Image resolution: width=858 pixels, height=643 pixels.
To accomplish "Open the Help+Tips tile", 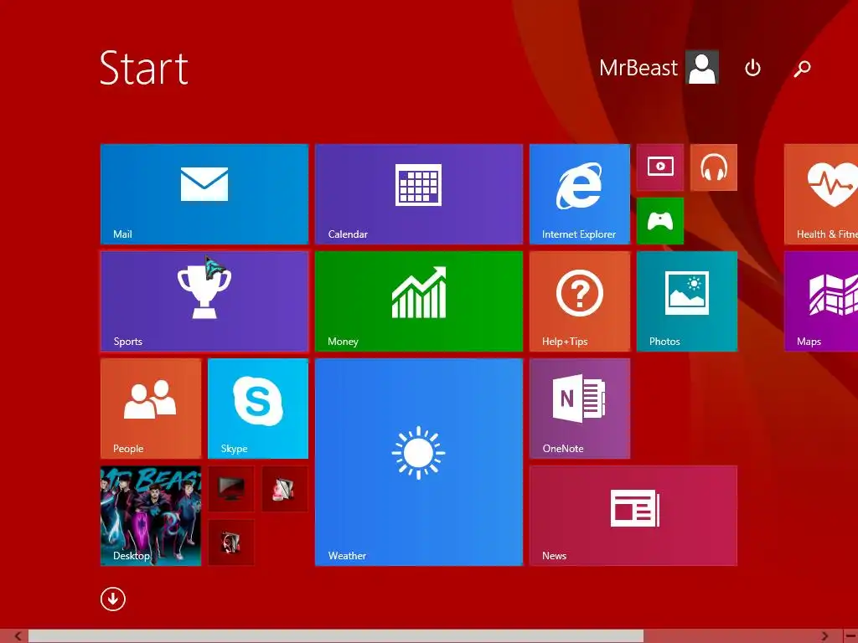I will 580,301.
